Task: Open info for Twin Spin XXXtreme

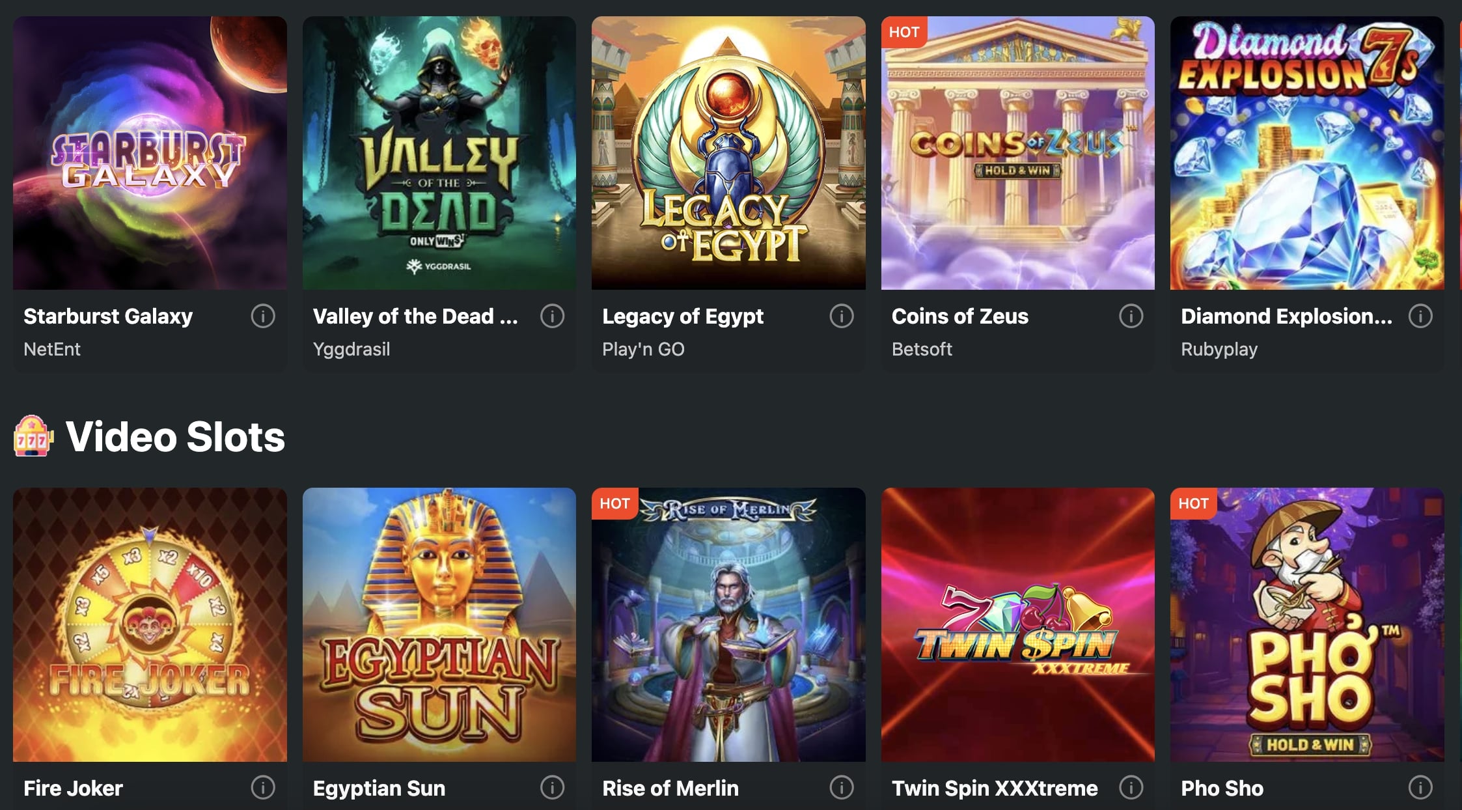Action: [x=1131, y=788]
